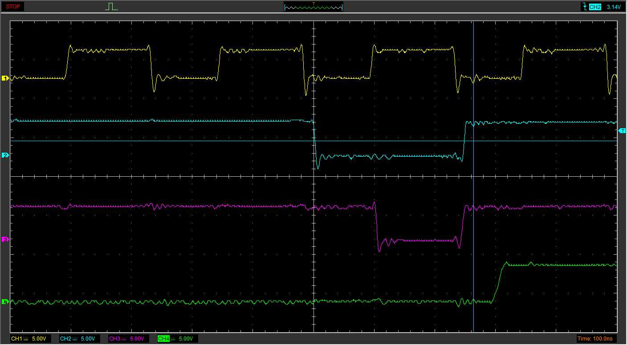This screenshot has width=627, height=345.
Task: Click the green pulse waveform icon
Action: click(111, 6)
